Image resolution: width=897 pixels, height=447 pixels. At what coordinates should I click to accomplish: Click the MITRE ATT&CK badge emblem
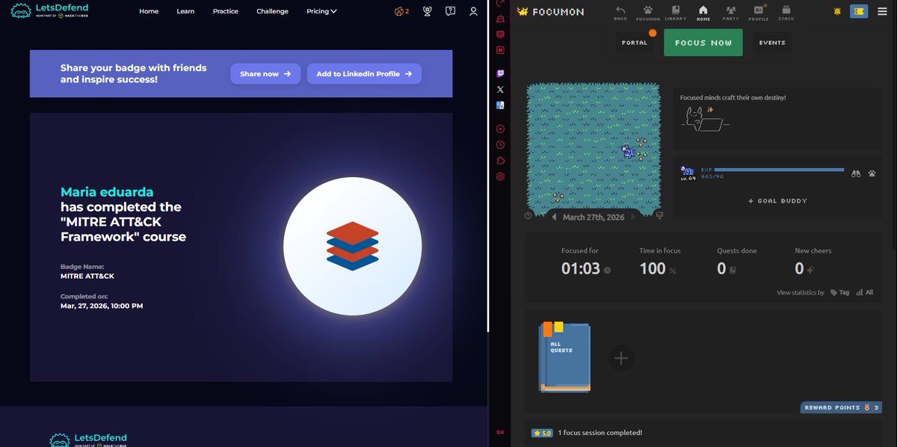[353, 246]
